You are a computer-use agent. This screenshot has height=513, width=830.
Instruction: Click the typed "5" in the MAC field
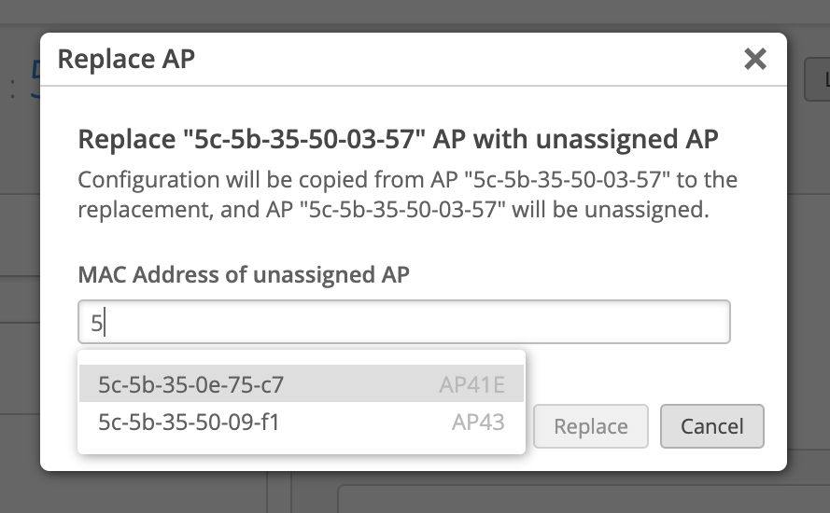click(96, 324)
